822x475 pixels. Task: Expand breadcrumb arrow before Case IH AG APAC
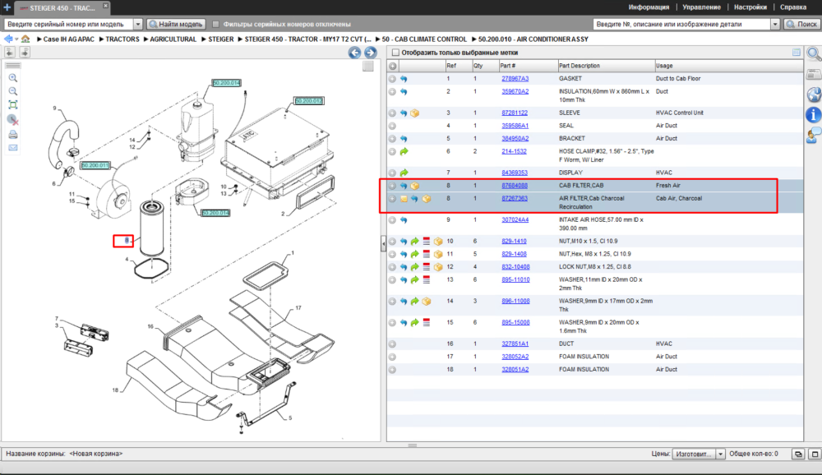(x=39, y=39)
